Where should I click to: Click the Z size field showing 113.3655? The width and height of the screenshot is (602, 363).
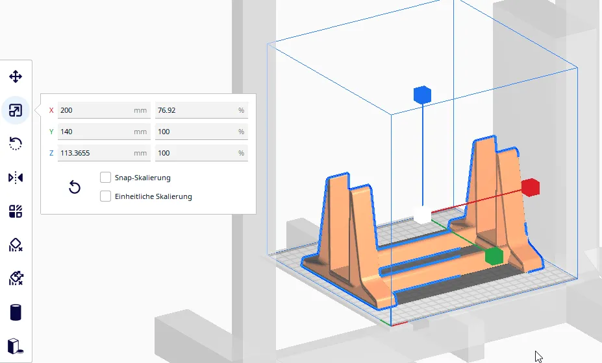pos(95,153)
